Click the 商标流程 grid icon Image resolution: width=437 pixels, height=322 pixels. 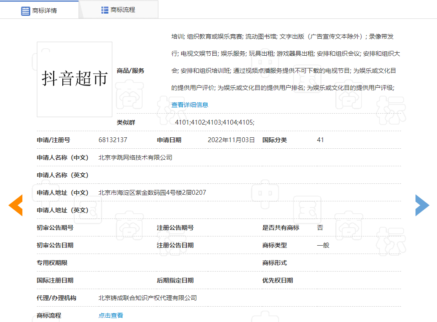(x=105, y=10)
